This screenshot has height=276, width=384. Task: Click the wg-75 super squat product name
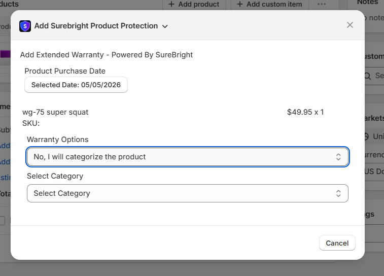(x=55, y=112)
